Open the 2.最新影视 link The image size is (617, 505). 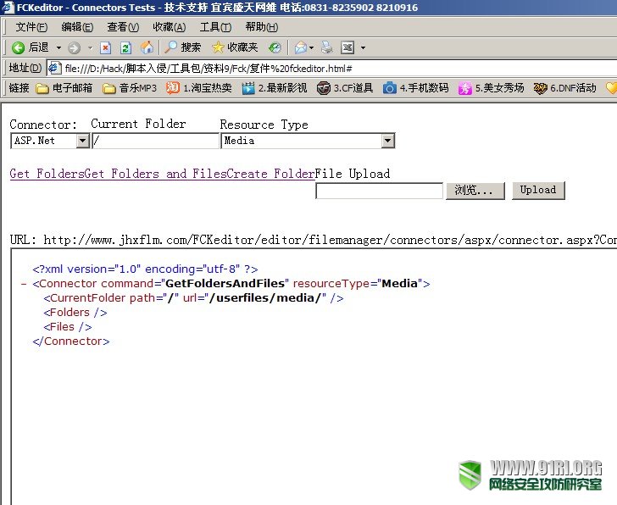point(275,88)
